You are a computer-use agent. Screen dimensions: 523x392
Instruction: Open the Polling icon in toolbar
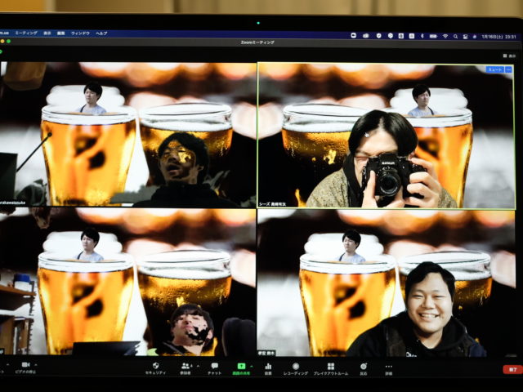coord(268,366)
